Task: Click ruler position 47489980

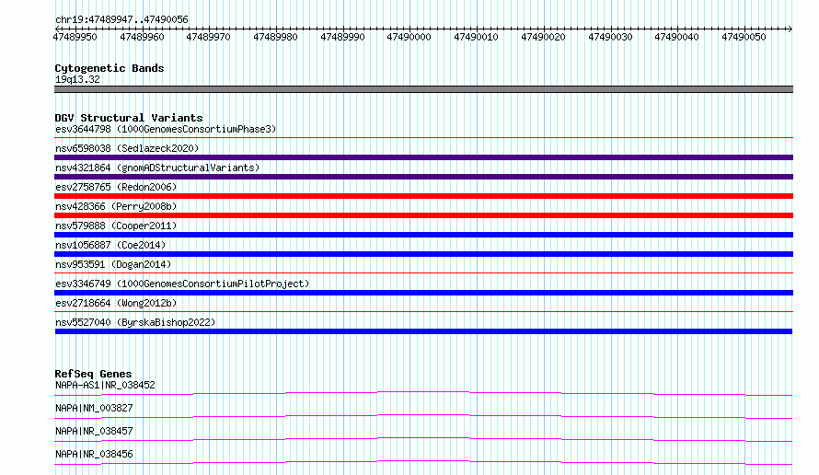Action: [275, 37]
